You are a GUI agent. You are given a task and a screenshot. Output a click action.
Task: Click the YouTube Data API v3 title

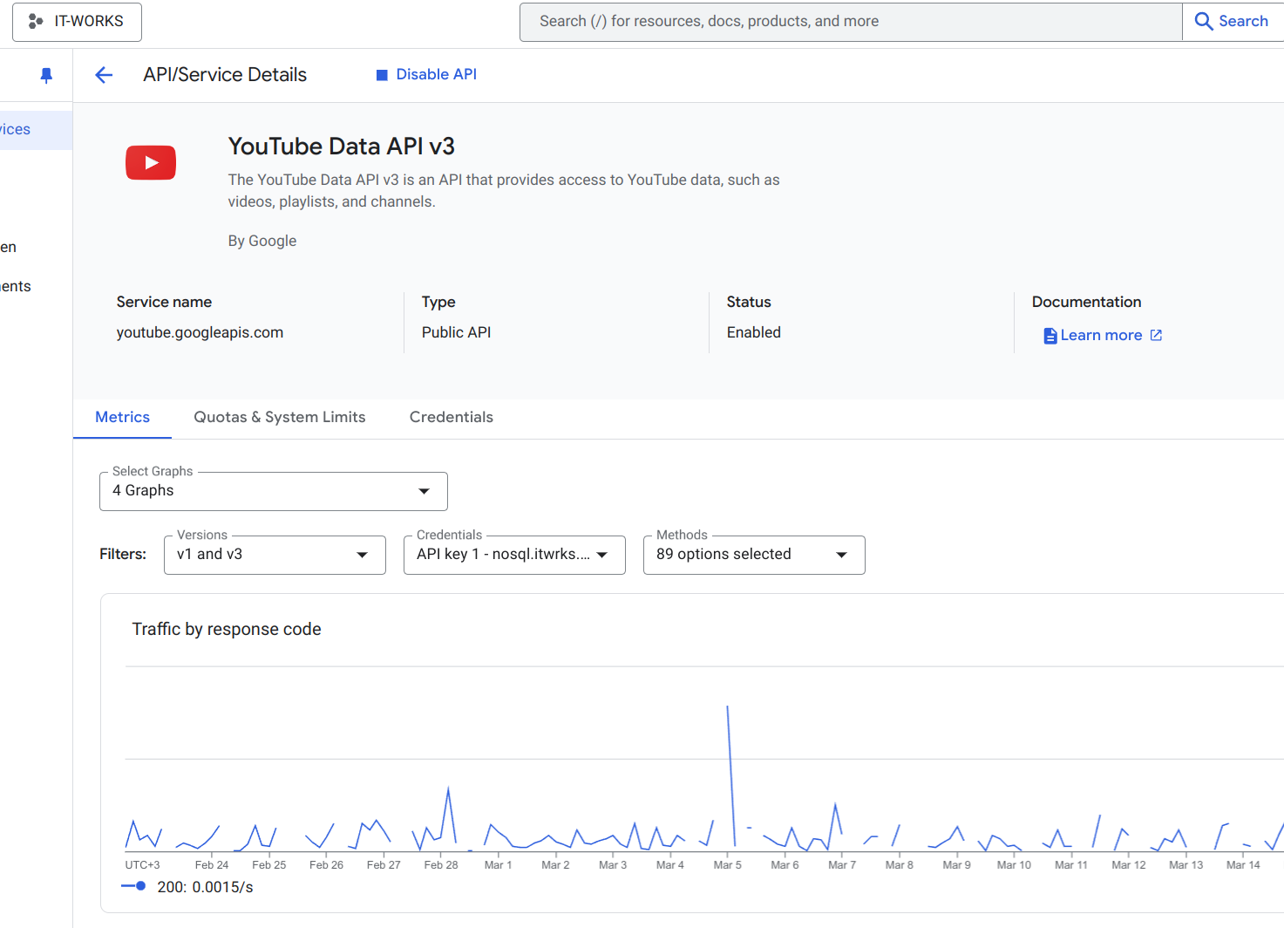(342, 147)
